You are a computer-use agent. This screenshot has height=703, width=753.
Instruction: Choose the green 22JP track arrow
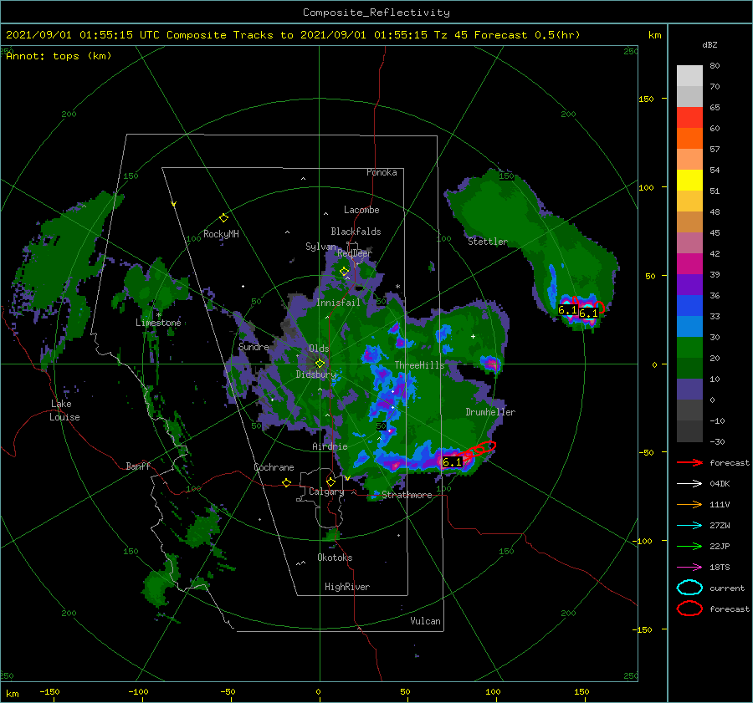689,546
